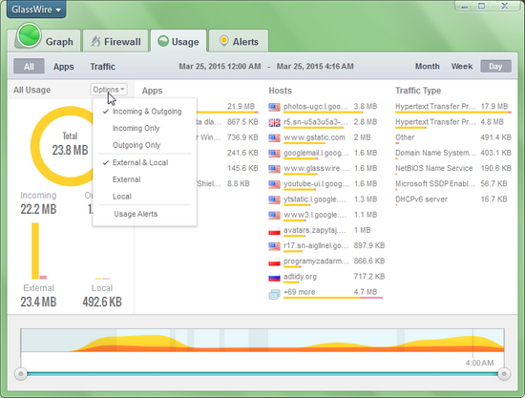Select Microsoft SSDP Enabl... traffic row
The image size is (525, 398).
pos(453,184)
